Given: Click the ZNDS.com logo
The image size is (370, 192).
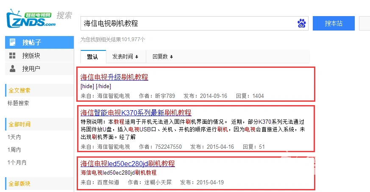Looking at the screenshot, I should 31,19.
